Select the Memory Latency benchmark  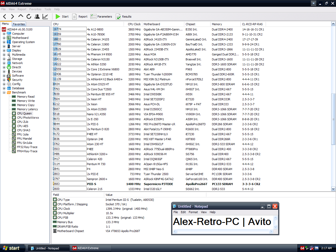27,109
